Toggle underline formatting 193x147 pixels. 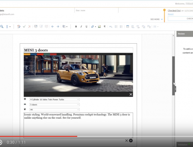pyautogui.click(x=86, y=27)
